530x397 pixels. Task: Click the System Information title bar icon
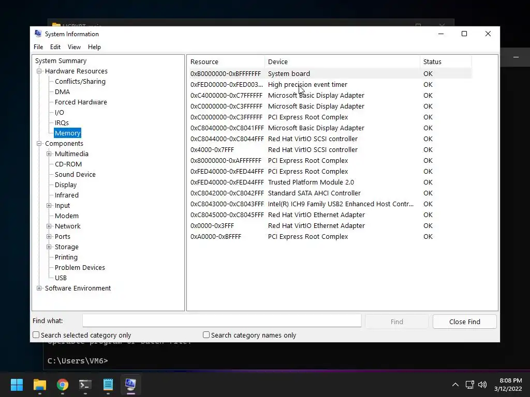(38, 34)
